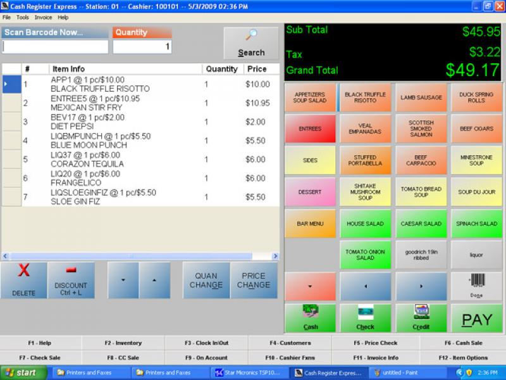Add Beef Cigars to the order
This screenshot has width=506, height=380.
(x=476, y=129)
